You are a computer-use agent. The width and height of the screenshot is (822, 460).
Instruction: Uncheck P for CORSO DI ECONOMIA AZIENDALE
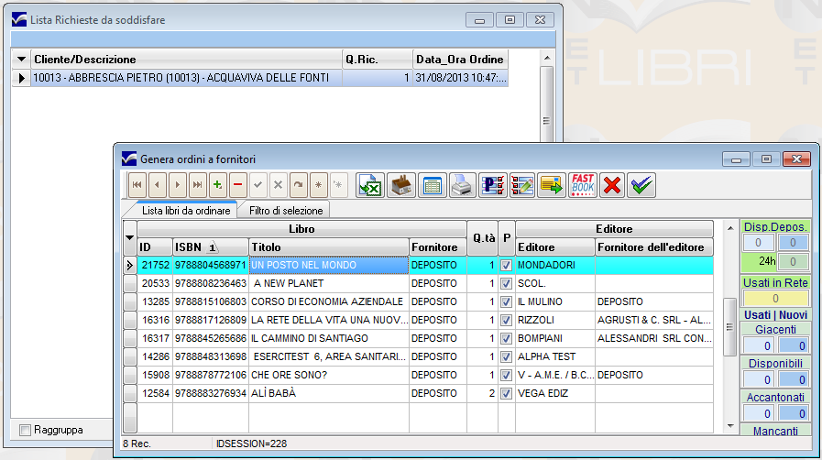[506, 301]
